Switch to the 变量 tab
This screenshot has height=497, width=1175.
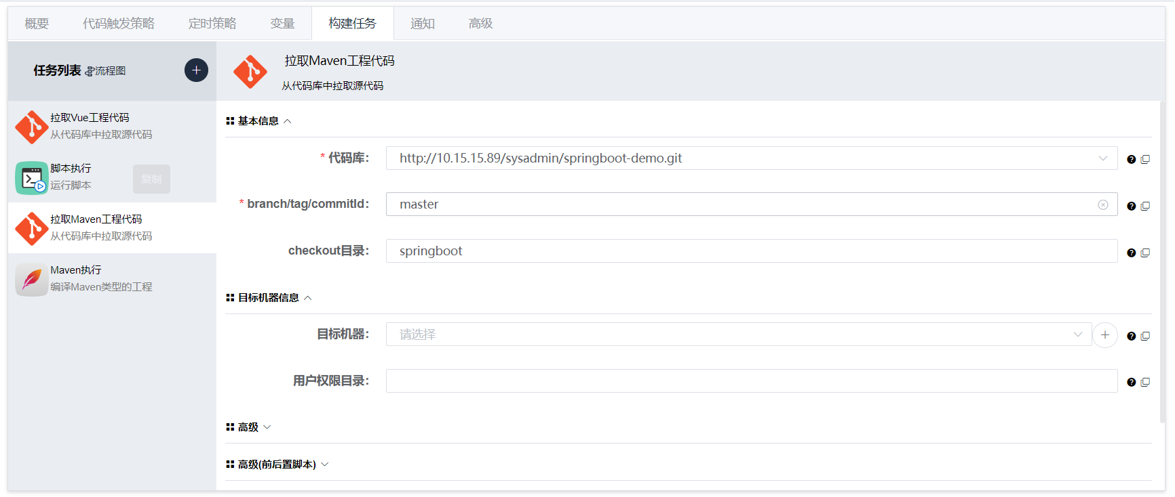[282, 24]
